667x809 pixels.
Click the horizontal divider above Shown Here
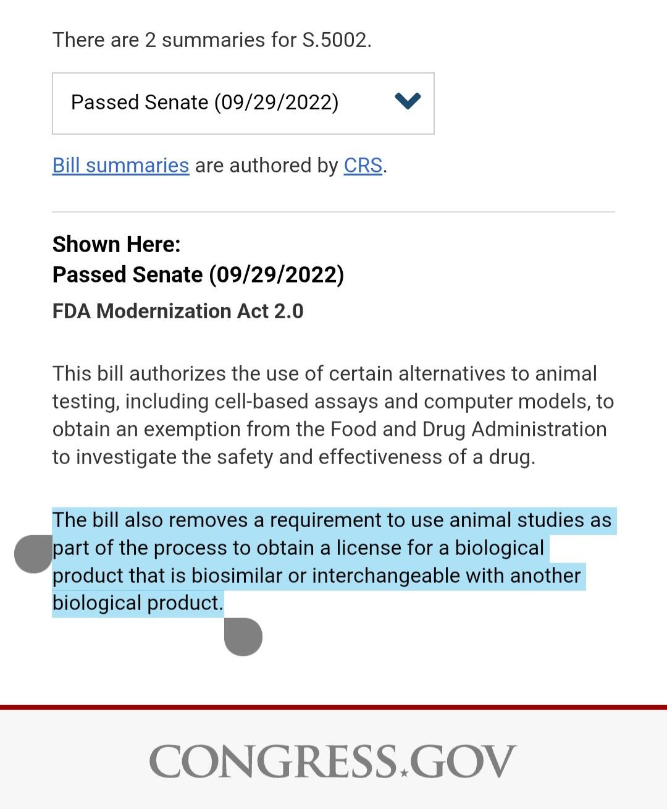[x=333, y=211]
